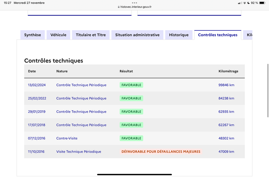Tap the padlock icon beside the URL
269x177 pixels.
tap(119, 7)
